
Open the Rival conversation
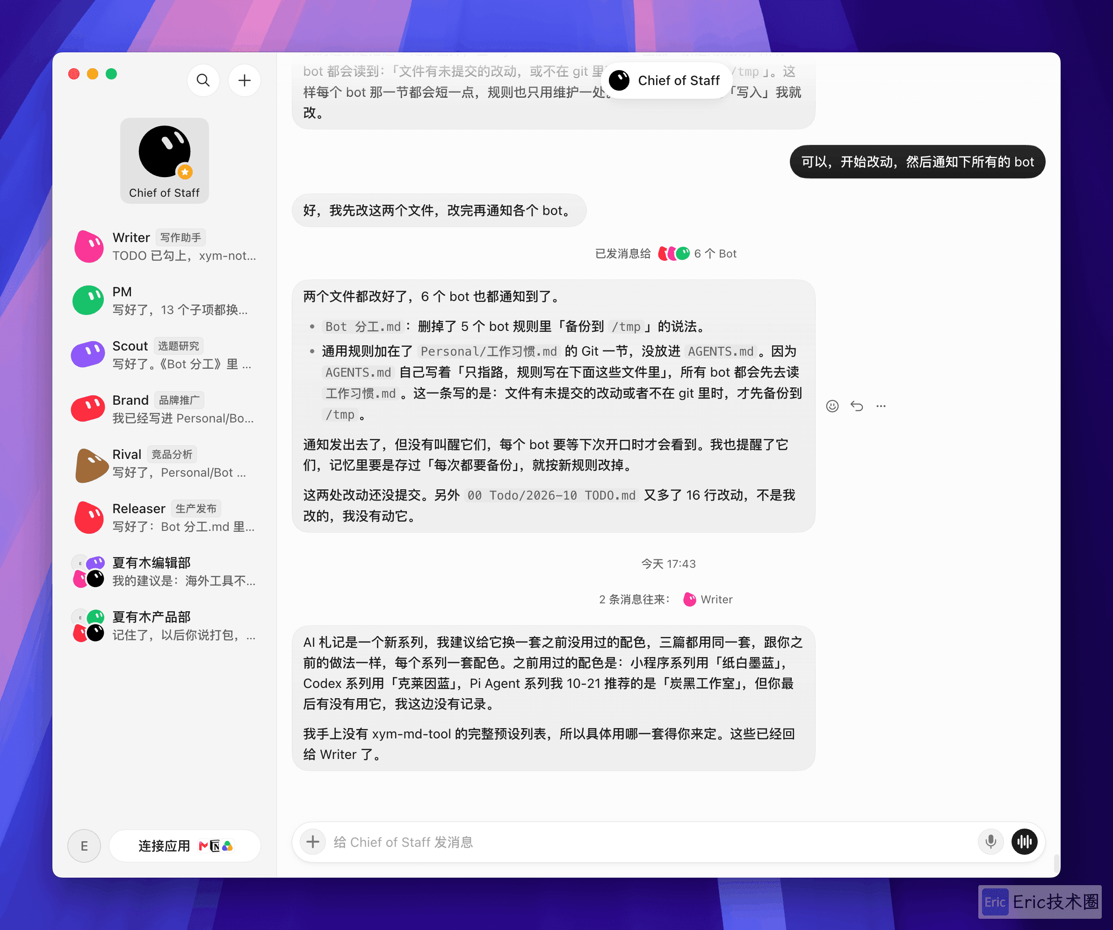[x=164, y=464]
